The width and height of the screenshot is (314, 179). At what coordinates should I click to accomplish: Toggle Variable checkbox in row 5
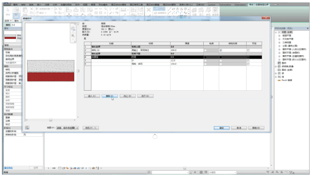[x=248, y=60]
